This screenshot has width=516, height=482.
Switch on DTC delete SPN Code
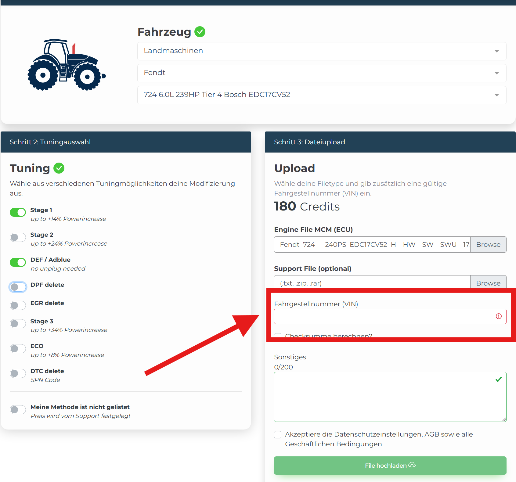click(18, 373)
